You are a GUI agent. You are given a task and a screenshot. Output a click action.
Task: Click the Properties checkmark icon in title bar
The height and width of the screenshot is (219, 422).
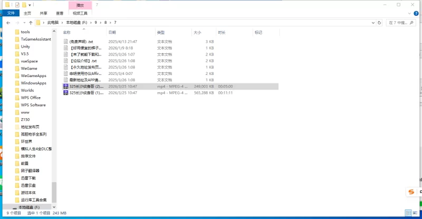[x=17, y=5]
